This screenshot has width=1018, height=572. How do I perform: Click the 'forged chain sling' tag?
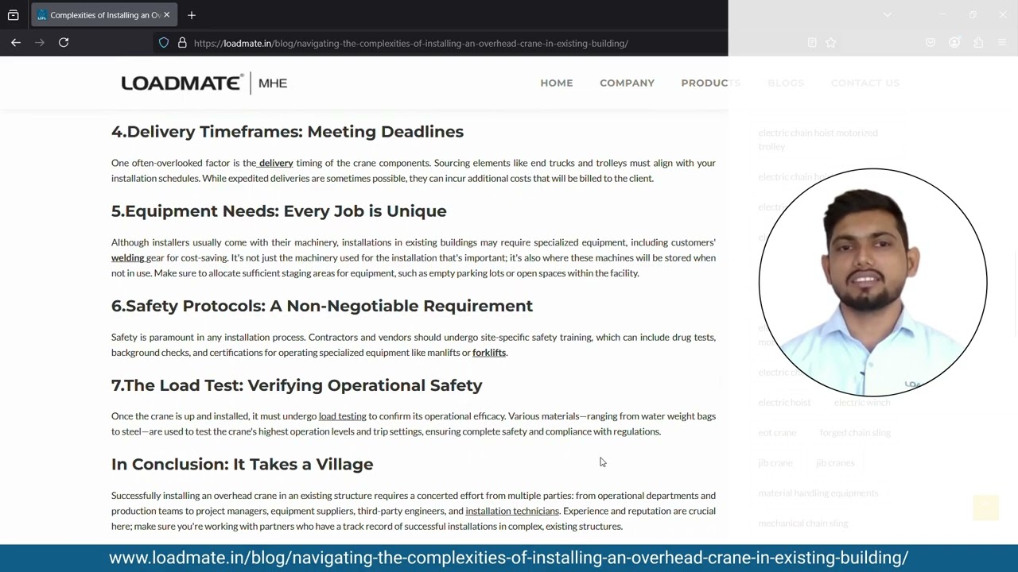pyautogui.click(x=855, y=433)
